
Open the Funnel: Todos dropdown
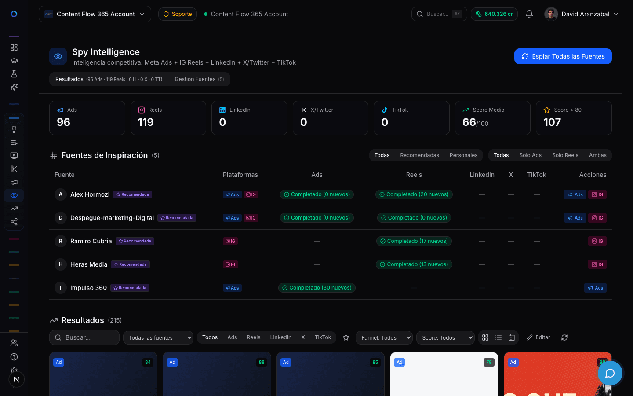coord(384,337)
